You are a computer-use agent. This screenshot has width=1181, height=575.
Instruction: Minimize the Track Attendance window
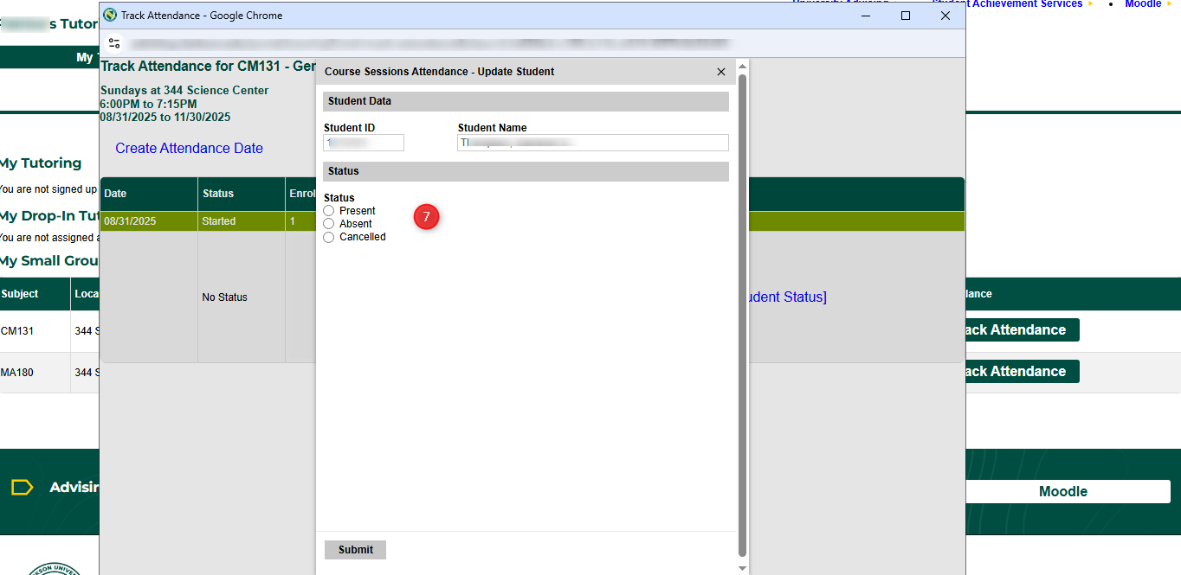click(x=866, y=16)
